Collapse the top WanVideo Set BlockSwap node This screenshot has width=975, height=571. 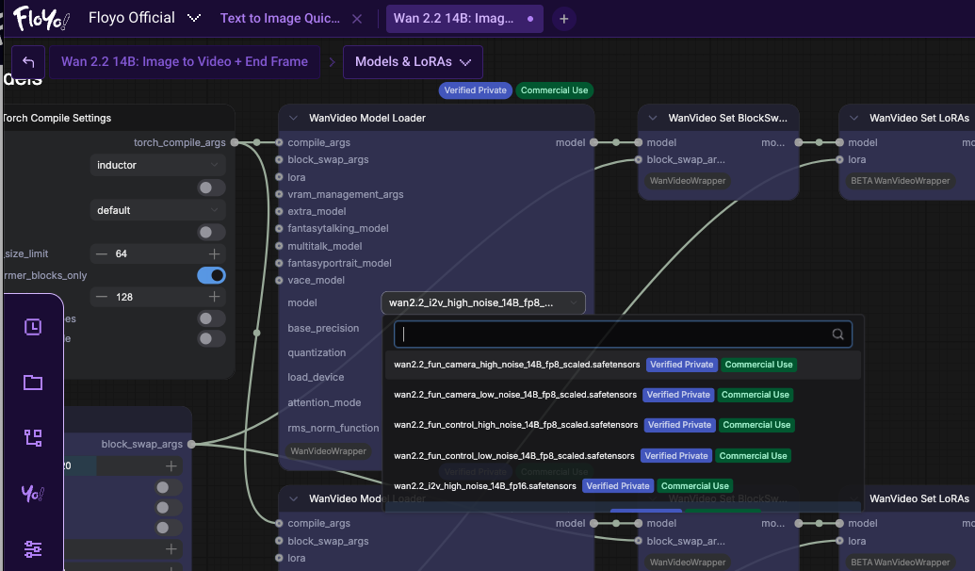[x=653, y=118]
